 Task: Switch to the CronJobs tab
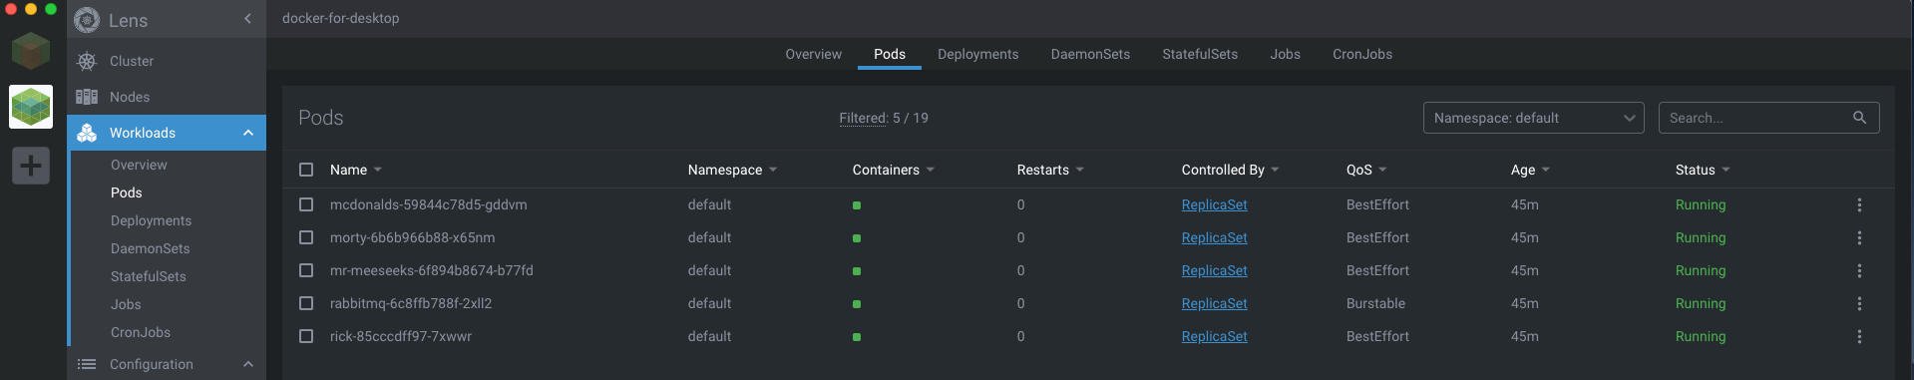tap(1362, 54)
